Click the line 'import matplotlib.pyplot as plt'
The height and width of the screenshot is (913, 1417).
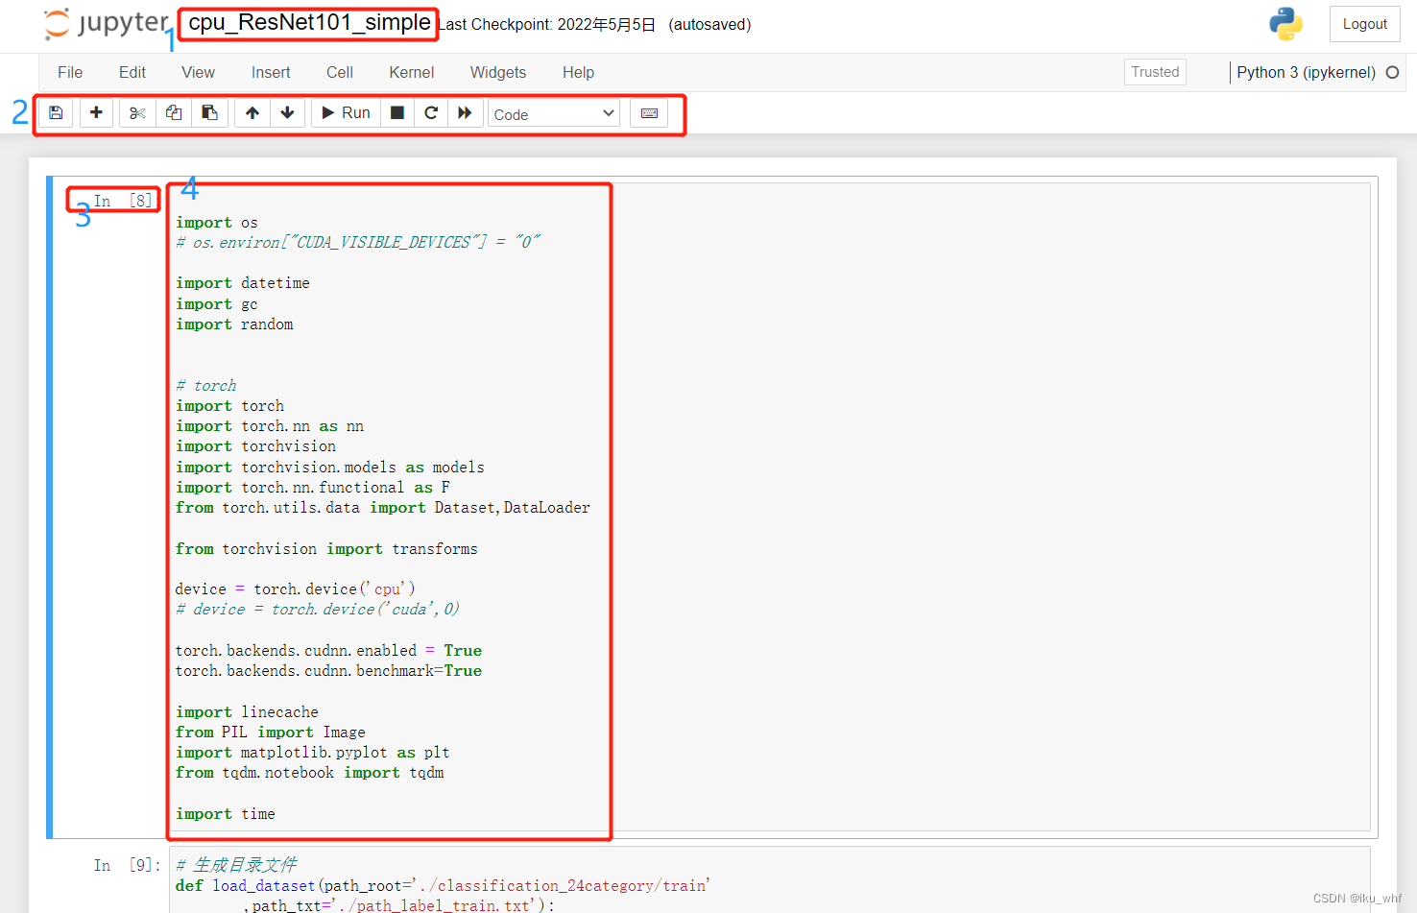(x=312, y=753)
